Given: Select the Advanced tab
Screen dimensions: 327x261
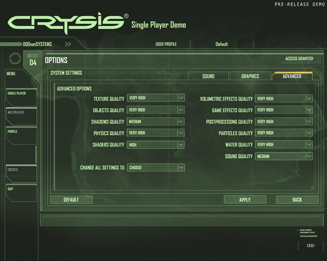Looking at the screenshot, I should click(x=292, y=76).
